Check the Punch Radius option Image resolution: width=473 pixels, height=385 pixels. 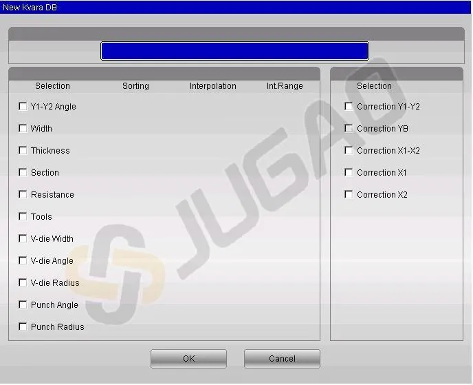(23, 327)
